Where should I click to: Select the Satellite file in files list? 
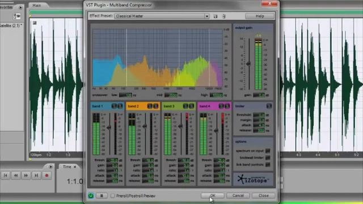[11, 25]
